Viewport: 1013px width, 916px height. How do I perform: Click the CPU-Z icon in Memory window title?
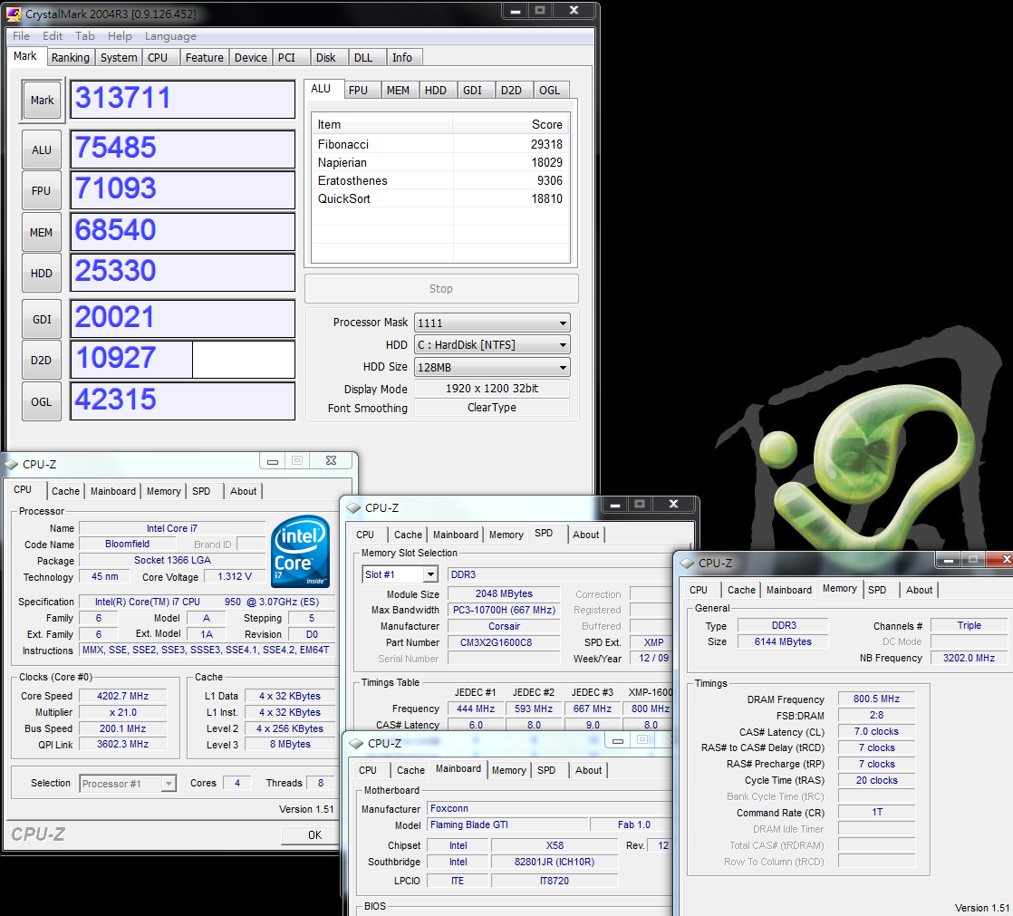pos(687,564)
